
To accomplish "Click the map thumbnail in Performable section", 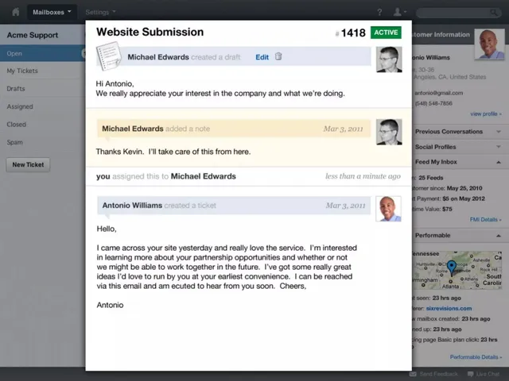I will pyautogui.click(x=457, y=270).
